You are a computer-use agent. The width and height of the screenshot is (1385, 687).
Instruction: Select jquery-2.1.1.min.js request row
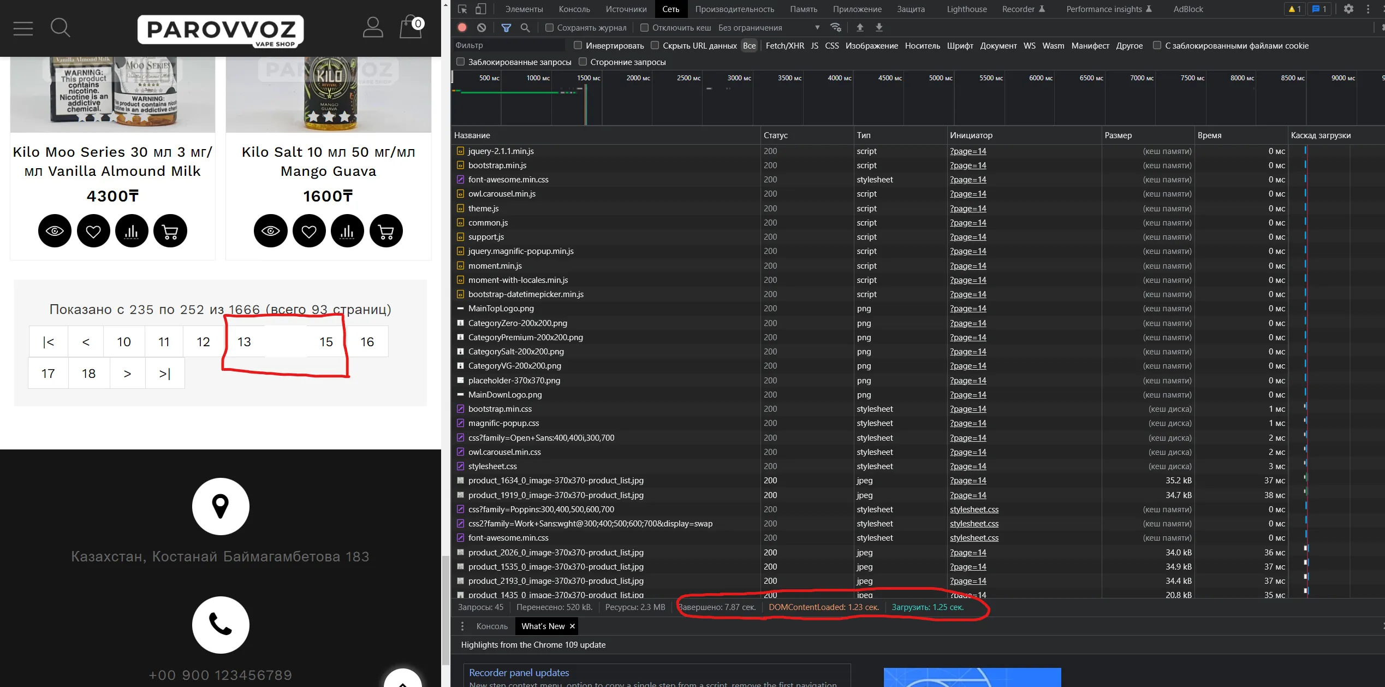[x=917, y=151]
